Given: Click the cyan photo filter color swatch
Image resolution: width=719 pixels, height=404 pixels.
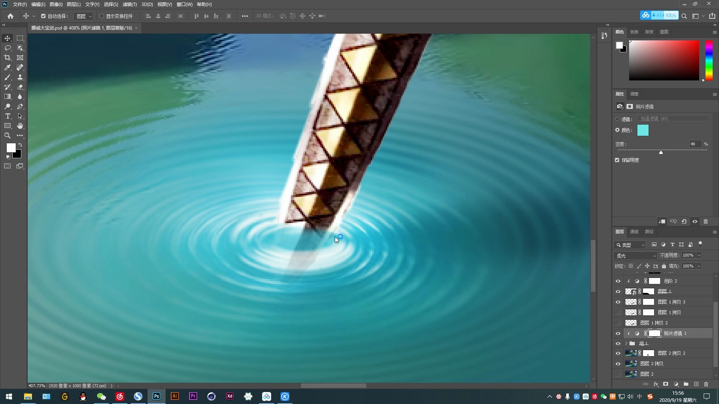Looking at the screenshot, I should [x=643, y=130].
